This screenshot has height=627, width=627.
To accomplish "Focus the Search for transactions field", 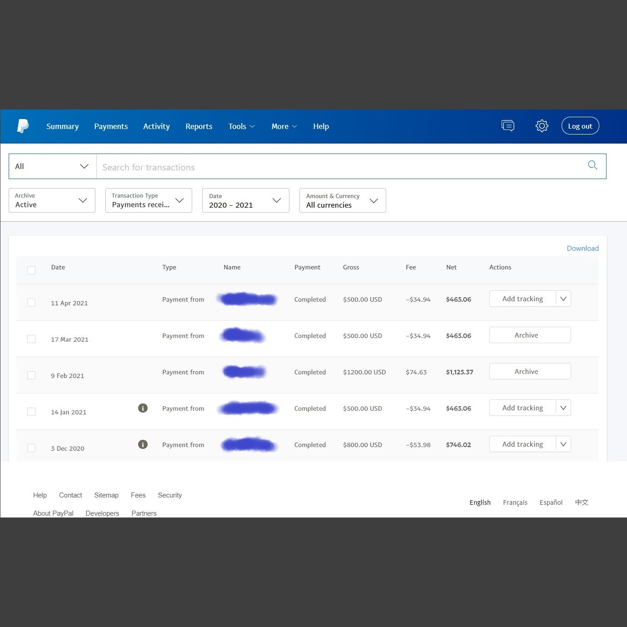I will (x=341, y=167).
